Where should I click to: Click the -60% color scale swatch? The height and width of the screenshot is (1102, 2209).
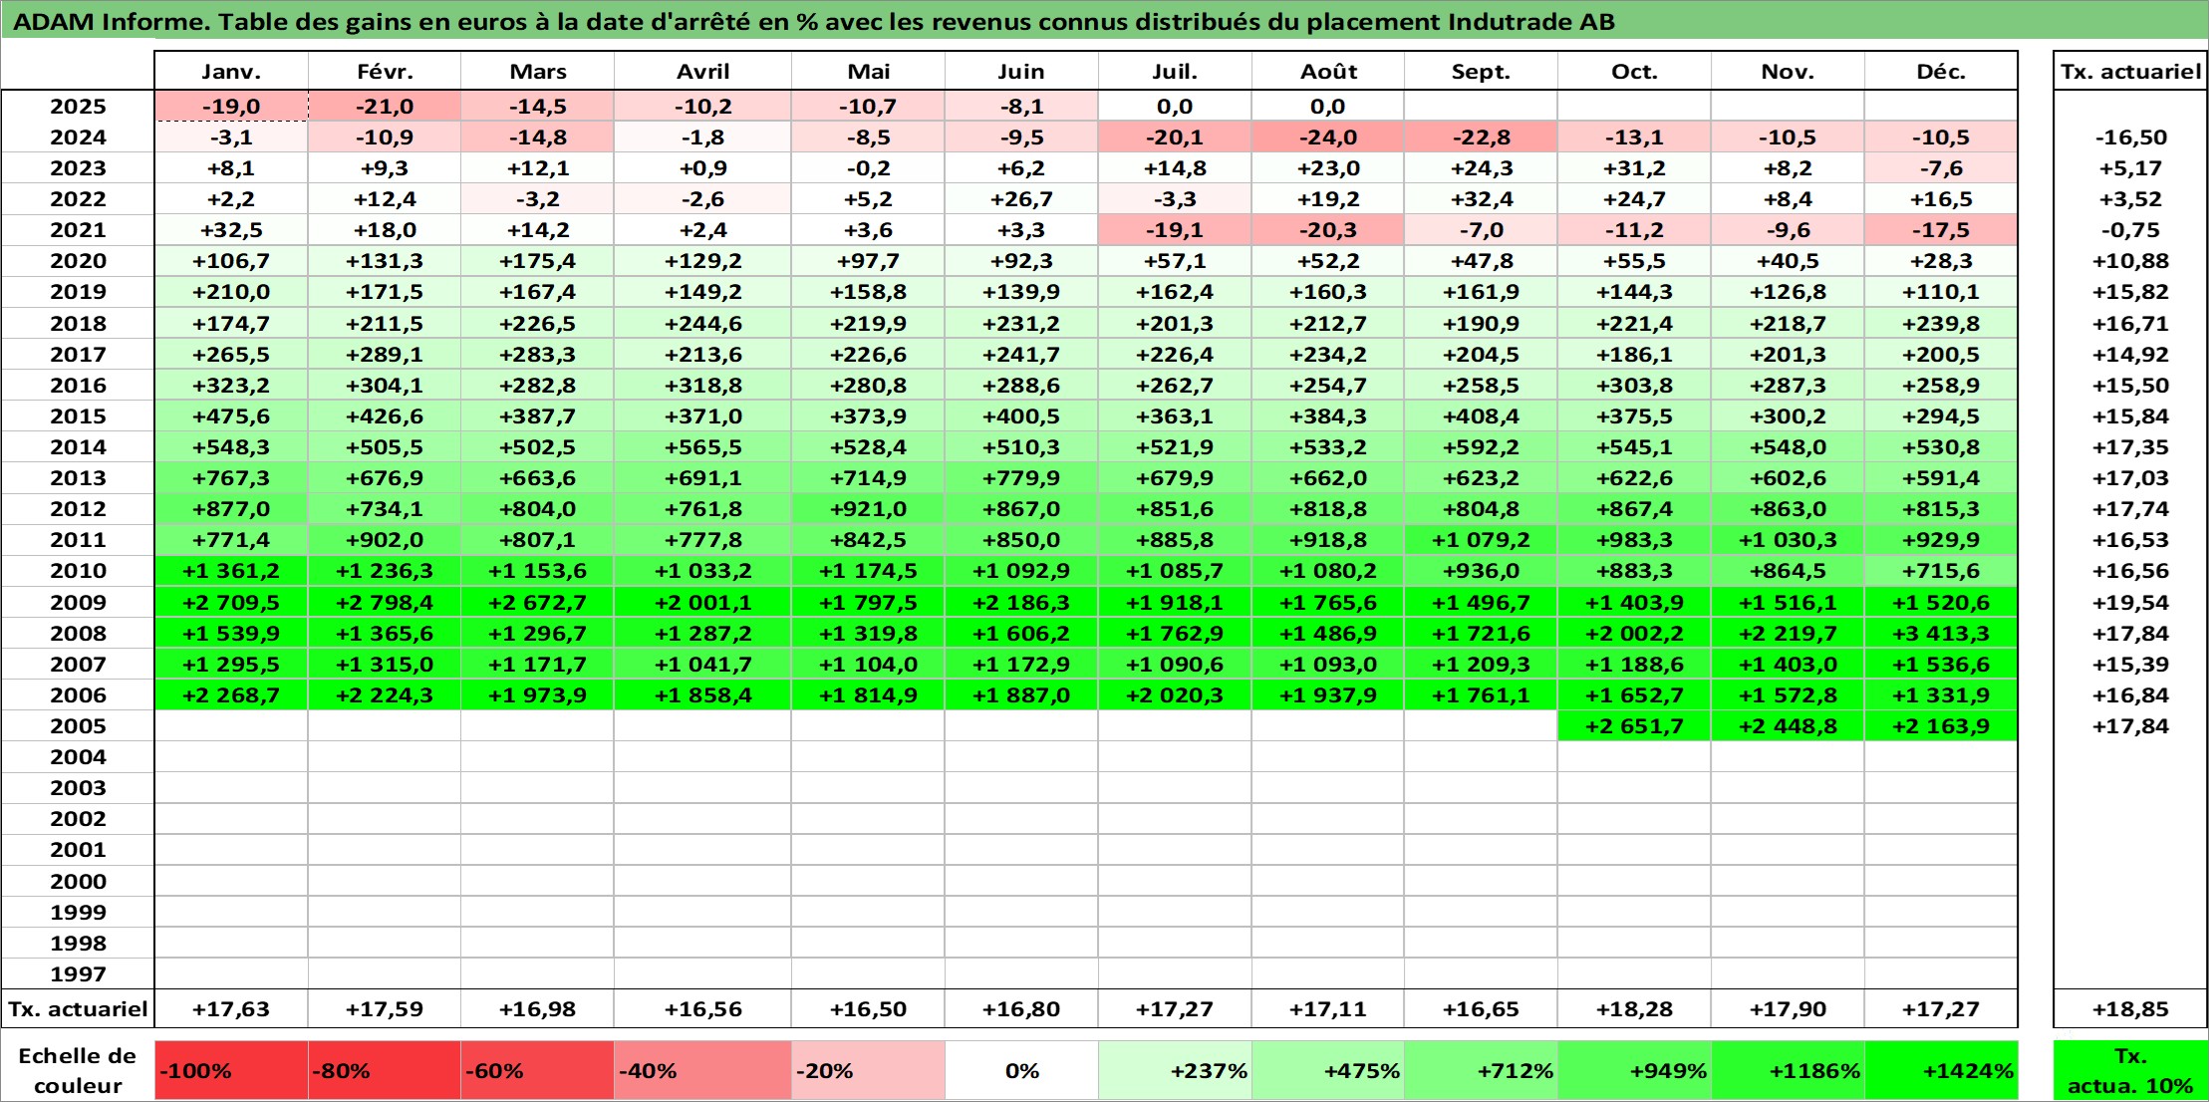click(x=538, y=1071)
